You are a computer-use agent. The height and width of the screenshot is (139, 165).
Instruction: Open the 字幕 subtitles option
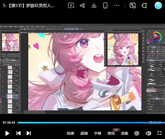(98, 133)
